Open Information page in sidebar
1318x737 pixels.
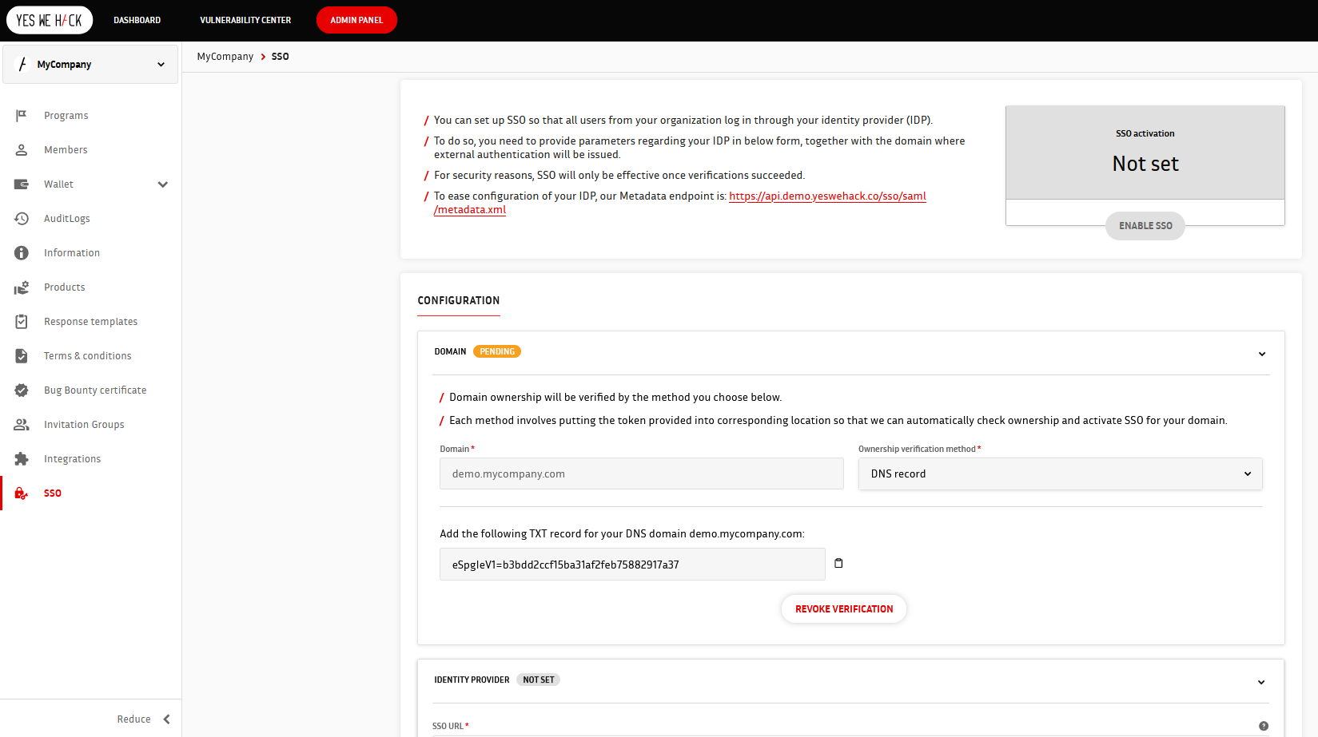pyautogui.click(x=72, y=253)
